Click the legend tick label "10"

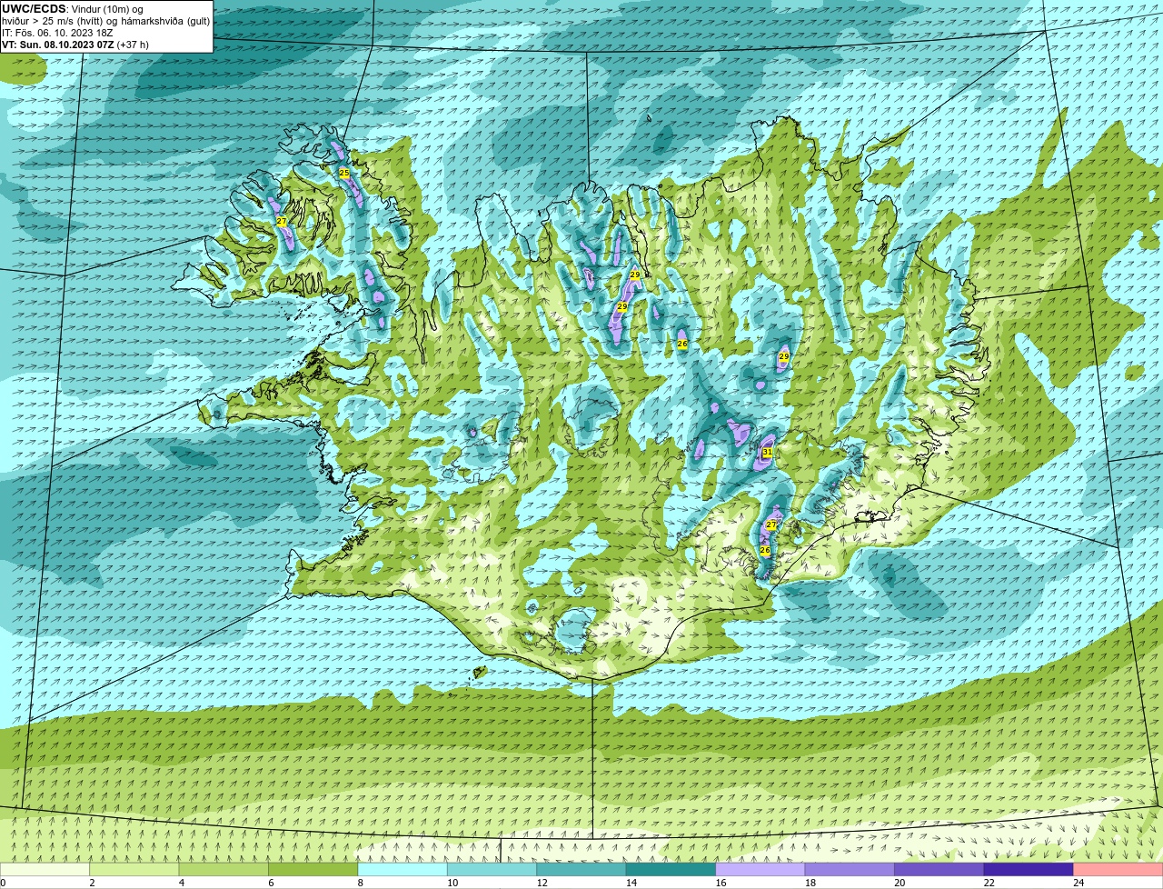pos(452,883)
